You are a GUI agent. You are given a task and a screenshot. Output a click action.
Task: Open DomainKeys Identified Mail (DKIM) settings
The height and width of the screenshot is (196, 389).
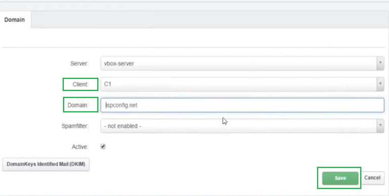(x=46, y=164)
